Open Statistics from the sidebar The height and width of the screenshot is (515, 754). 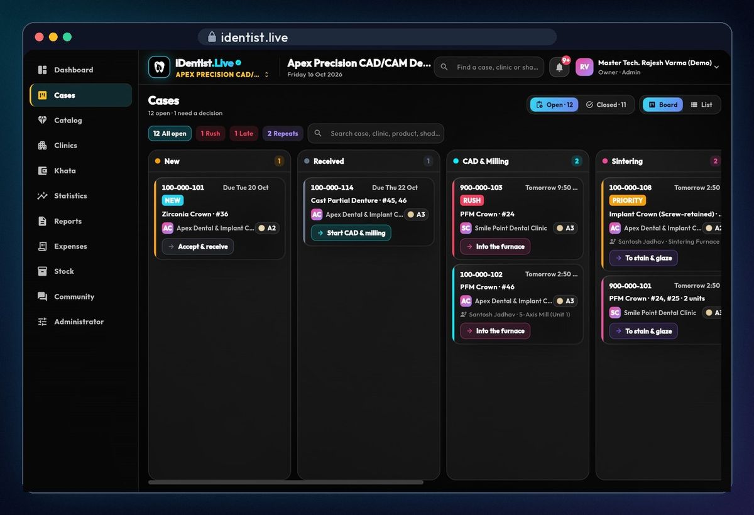tap(80, 196)
